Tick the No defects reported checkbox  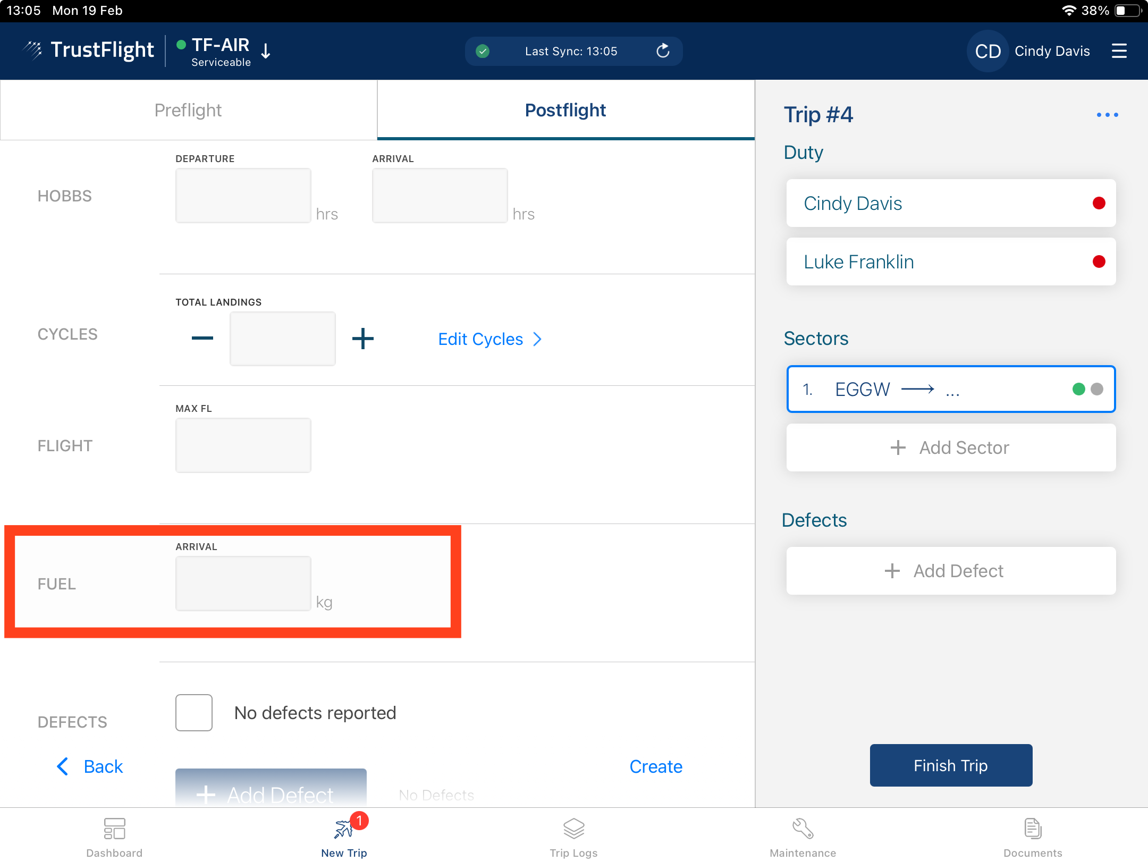194,713
